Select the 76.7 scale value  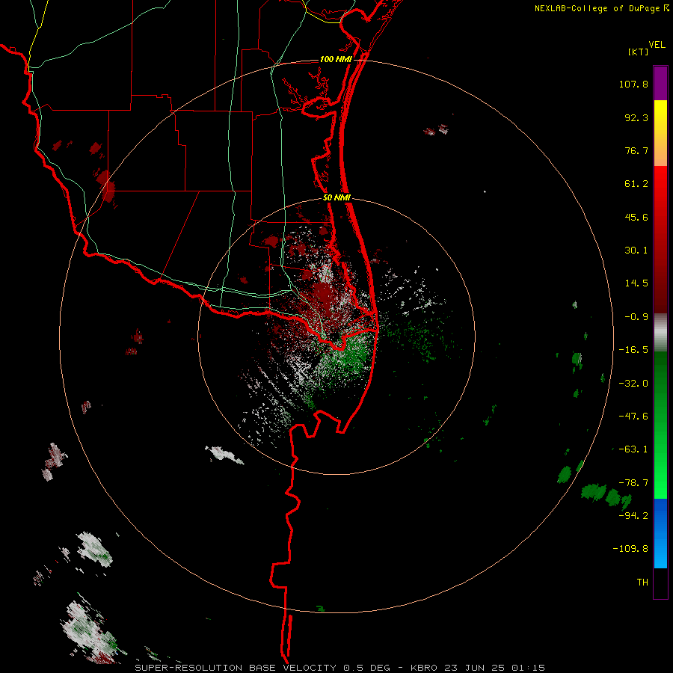pos(636,150)
